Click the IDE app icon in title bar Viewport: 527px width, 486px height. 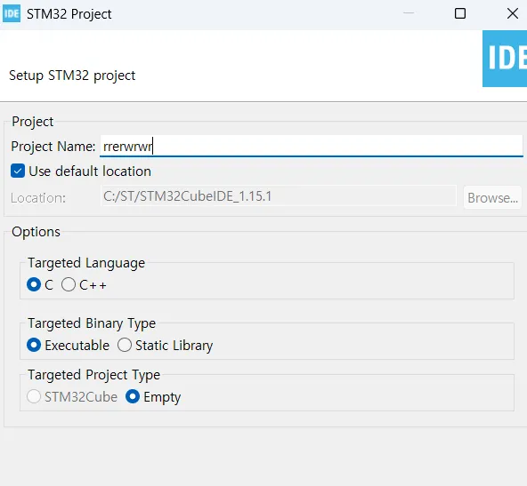click(12, 13)
